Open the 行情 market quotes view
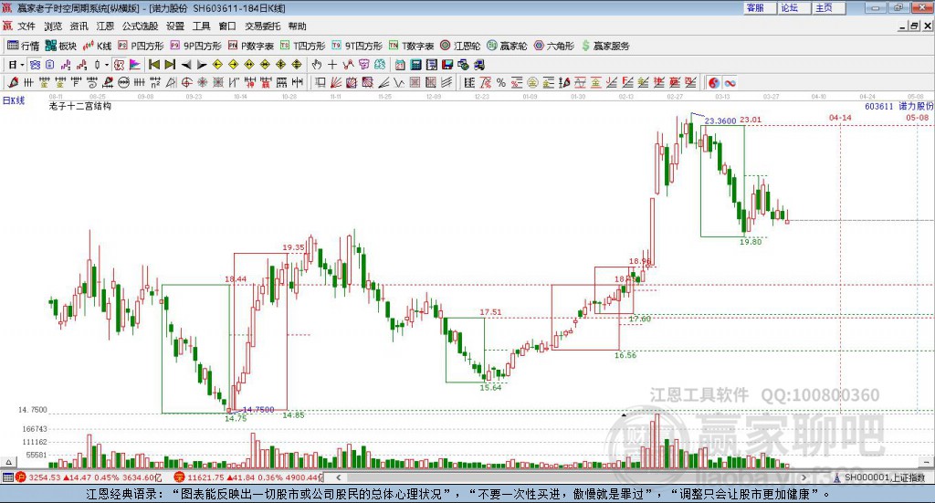 (23, 46)
